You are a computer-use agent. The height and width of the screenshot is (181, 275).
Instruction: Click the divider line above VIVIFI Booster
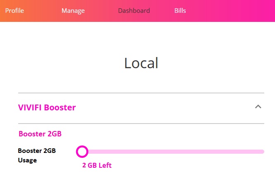(141, 93)
